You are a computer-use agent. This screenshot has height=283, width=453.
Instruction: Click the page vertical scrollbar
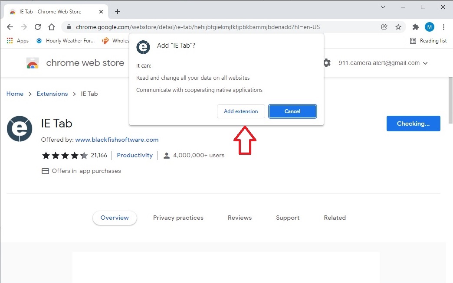pyautogui.click(x=450, y=101)
